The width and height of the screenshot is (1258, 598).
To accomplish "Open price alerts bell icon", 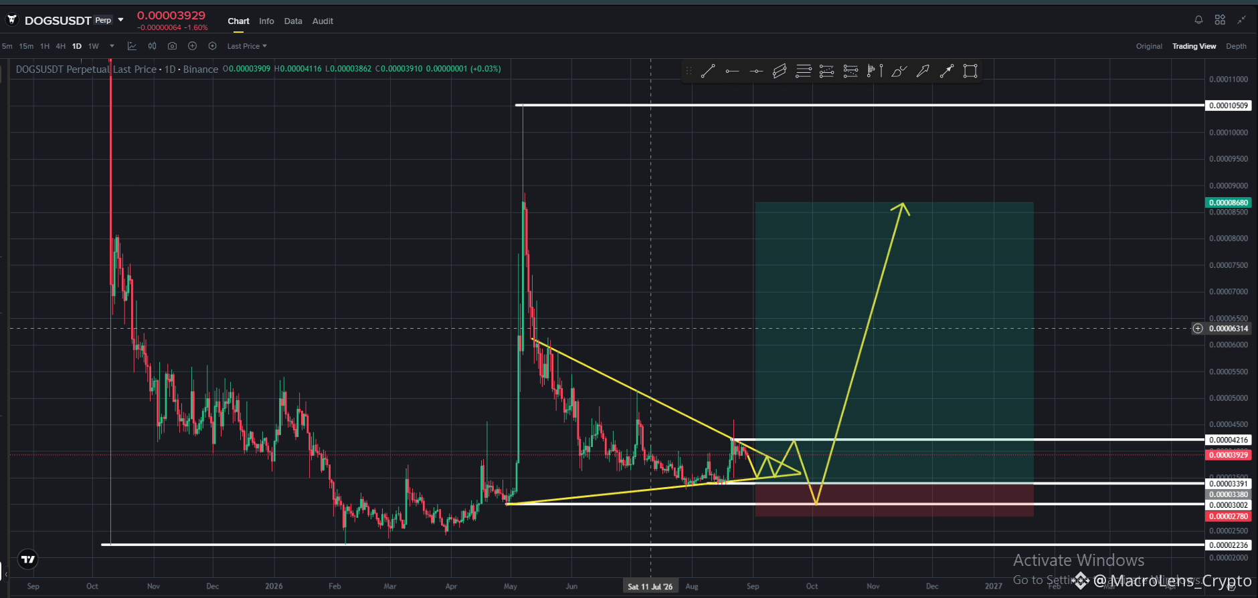I will (x=1198, y=20).
